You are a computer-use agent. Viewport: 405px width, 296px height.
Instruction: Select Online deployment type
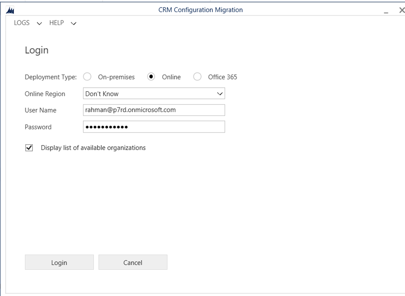tap(151, 77)
